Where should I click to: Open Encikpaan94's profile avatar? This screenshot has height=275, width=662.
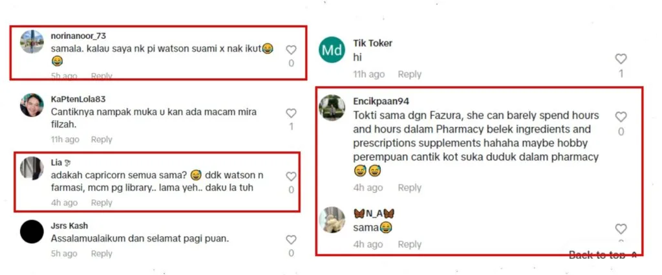point(332,107)
